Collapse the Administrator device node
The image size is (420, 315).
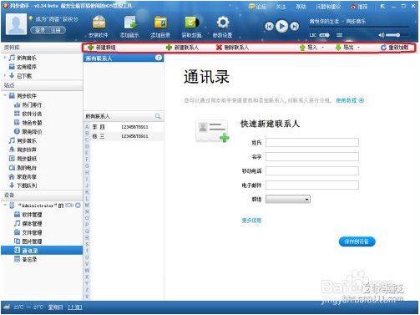(x=5, y=206)
